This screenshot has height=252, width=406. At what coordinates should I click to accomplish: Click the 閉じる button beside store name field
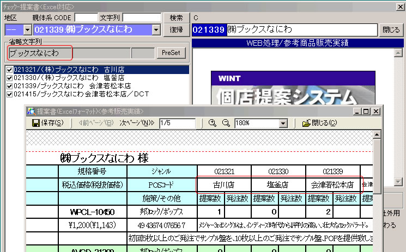click(x=391, y=30)
